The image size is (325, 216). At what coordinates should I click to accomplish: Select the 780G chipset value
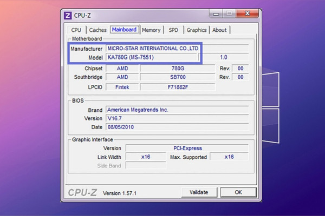tap(178, 69)
